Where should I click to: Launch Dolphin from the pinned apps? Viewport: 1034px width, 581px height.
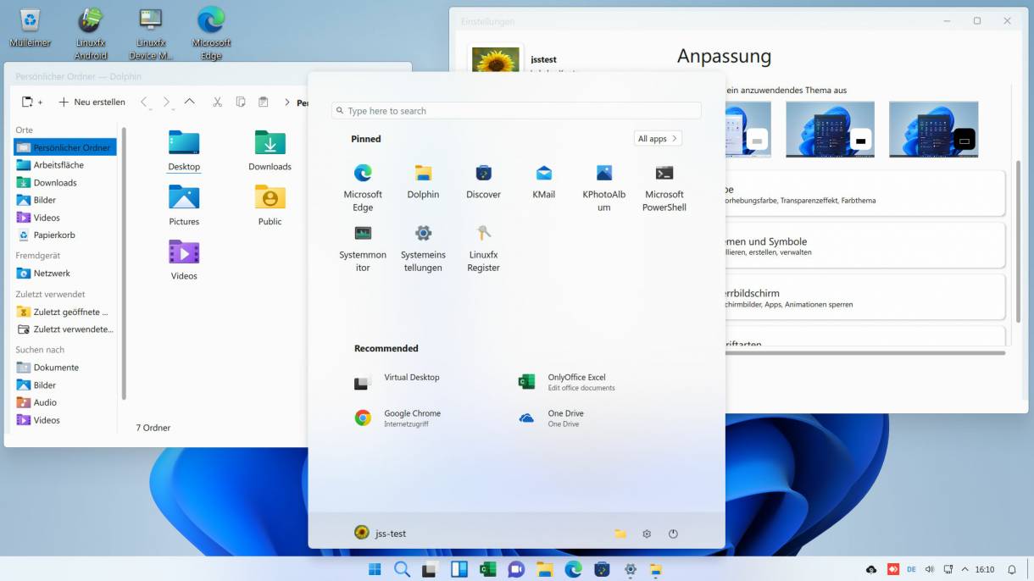[x=423, y=181]
